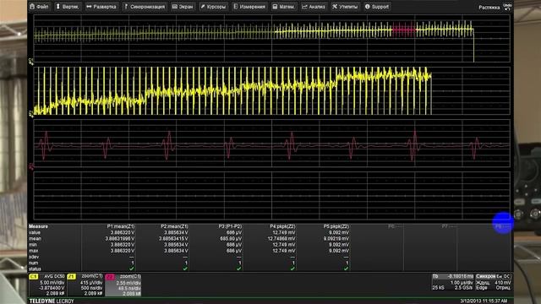Select the P3 (P1-P2) column header

[x=230, y=226]
